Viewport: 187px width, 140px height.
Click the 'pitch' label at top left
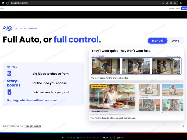[x=2, y=8]
